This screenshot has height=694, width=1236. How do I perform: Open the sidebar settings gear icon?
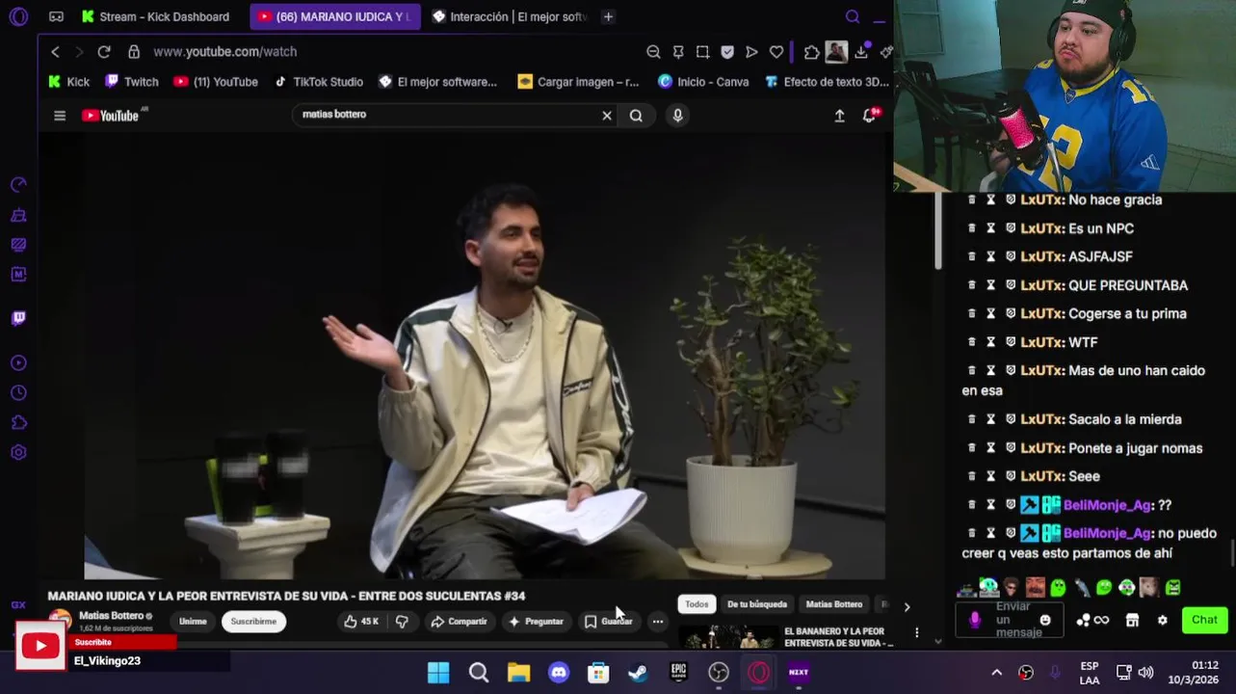pyautogui.click(x=18, y=452)
